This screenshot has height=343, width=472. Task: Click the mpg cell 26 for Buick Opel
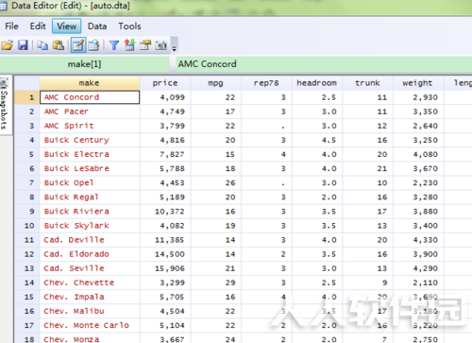point(215,182)
